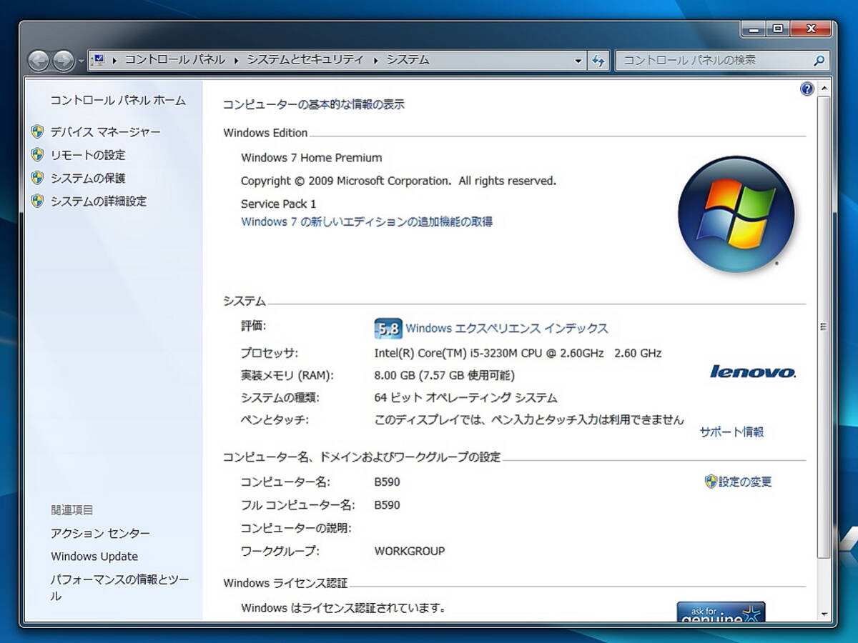The width and height of the screenshot is (858, 643).
Task: Click the scrollbar down arrow
Action: 824,614
